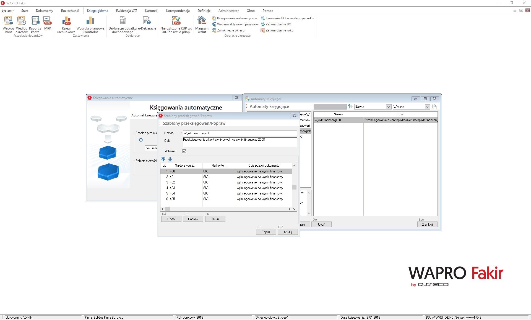
Task: Select row 1 with account 400
Action: 226,171
